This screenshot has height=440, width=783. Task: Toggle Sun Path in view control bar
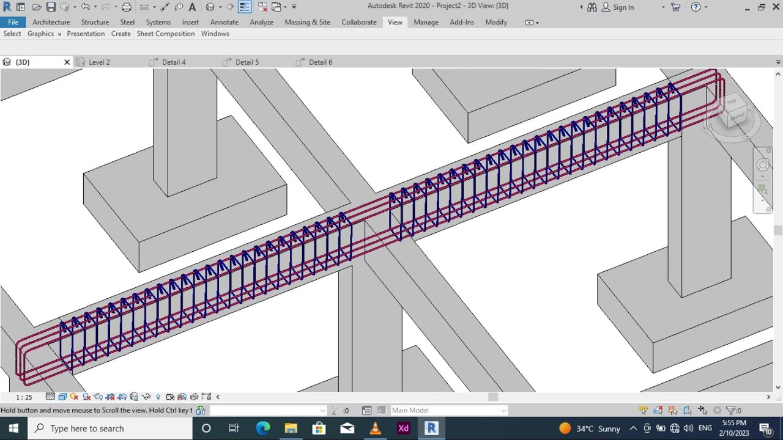point(75,397)
